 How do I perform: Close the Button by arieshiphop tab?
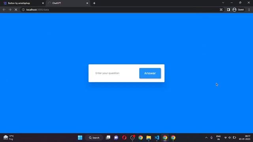(x=43, y=3)
